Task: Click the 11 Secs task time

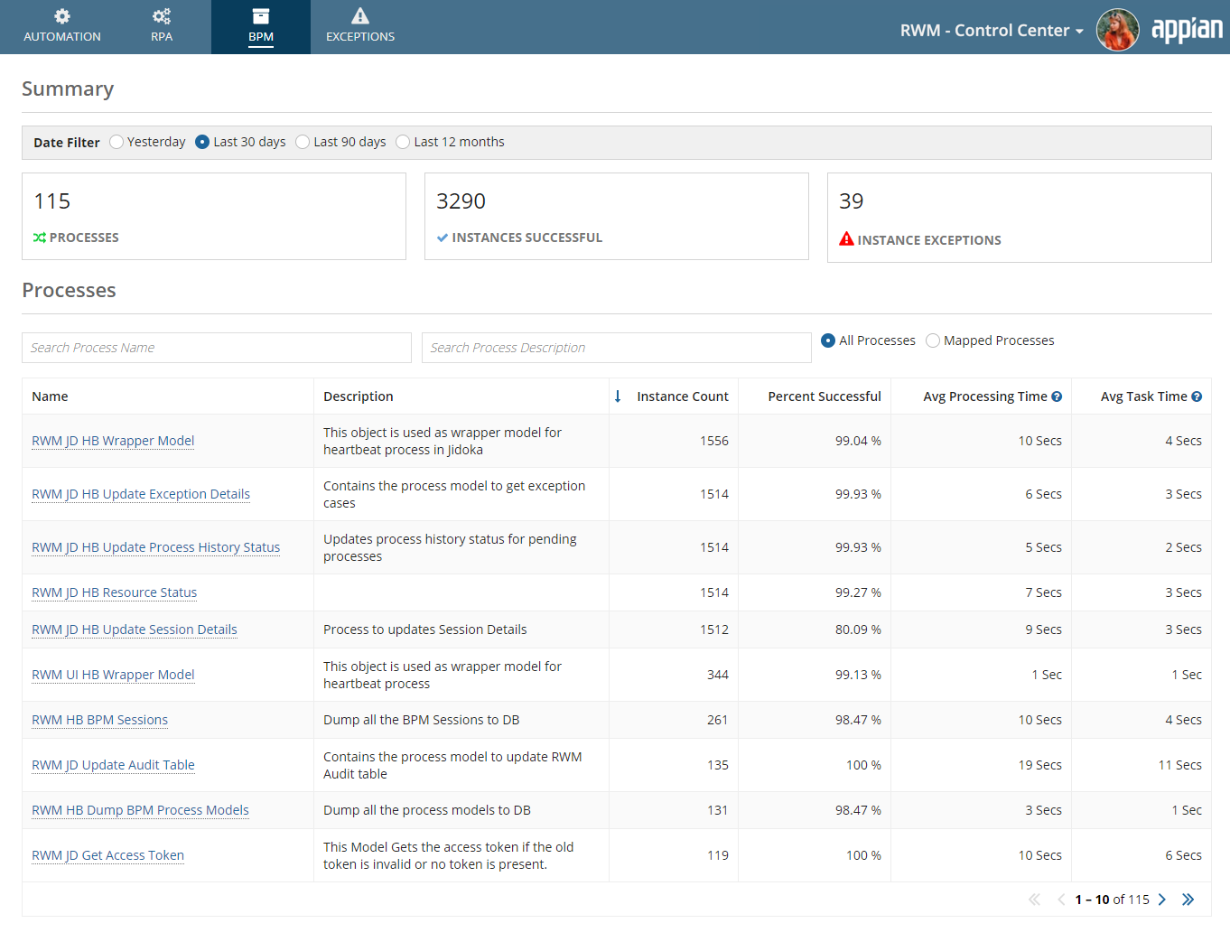Action: (1180, 765)
